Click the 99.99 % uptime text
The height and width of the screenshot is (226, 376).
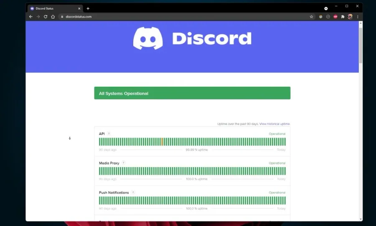tap(197, 150)
